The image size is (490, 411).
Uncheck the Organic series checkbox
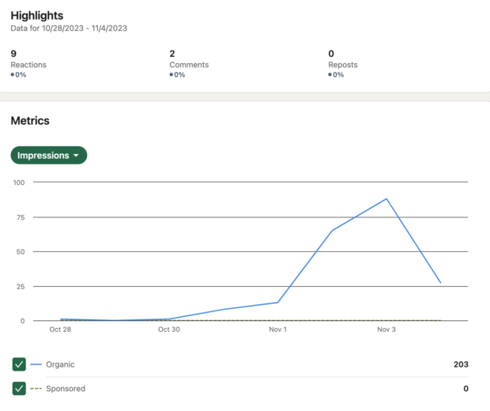(19, 364)
